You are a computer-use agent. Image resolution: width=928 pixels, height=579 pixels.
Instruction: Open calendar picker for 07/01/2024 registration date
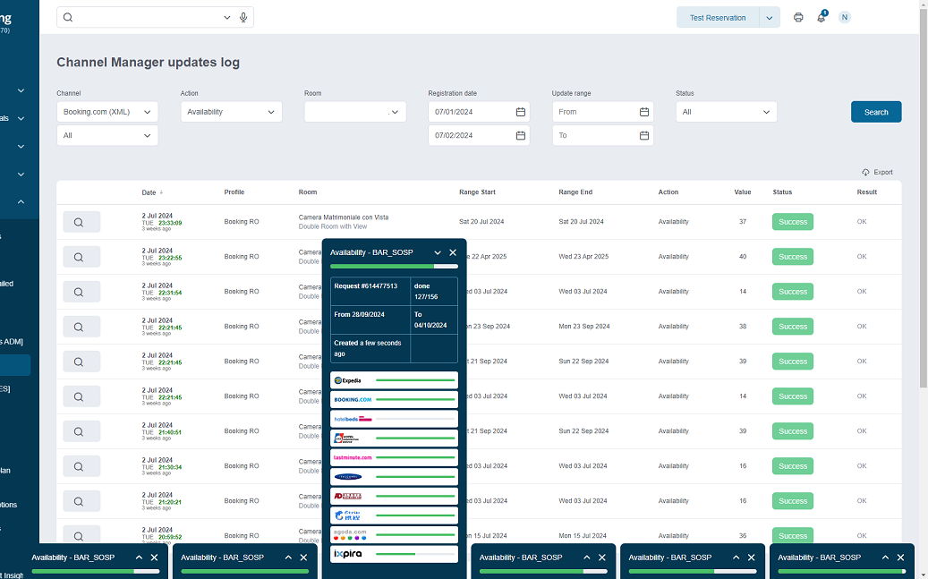point(520,112)
